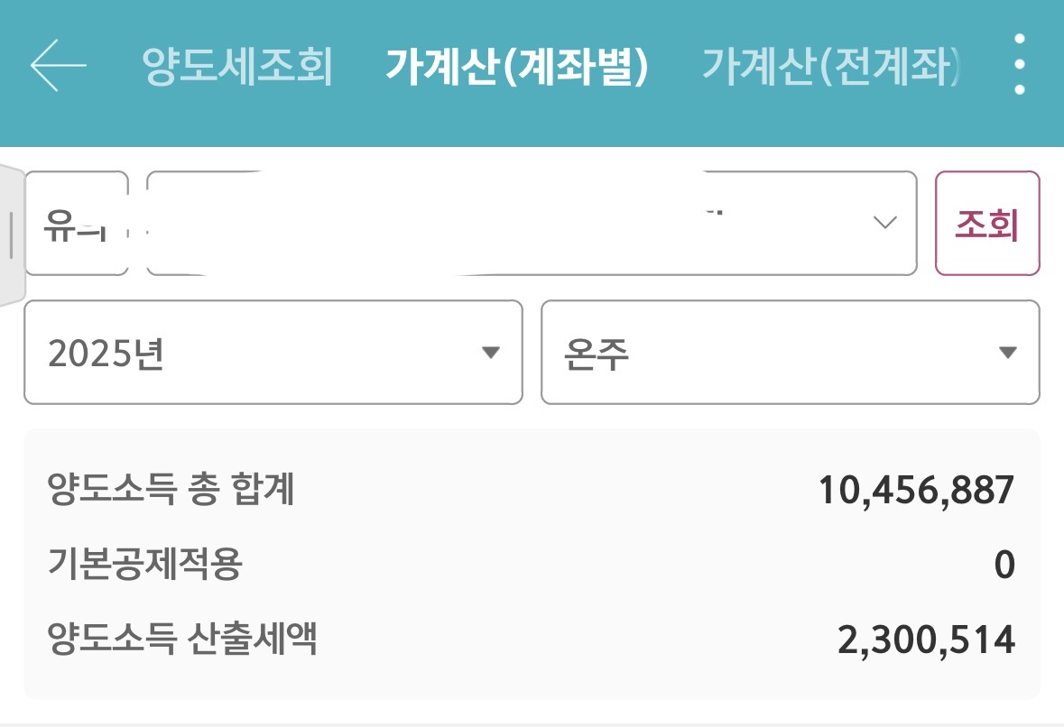This screenshot has height=727, width=1064.
Task: Switch to the 양도세조회 tab
Action: coord(237,66)
